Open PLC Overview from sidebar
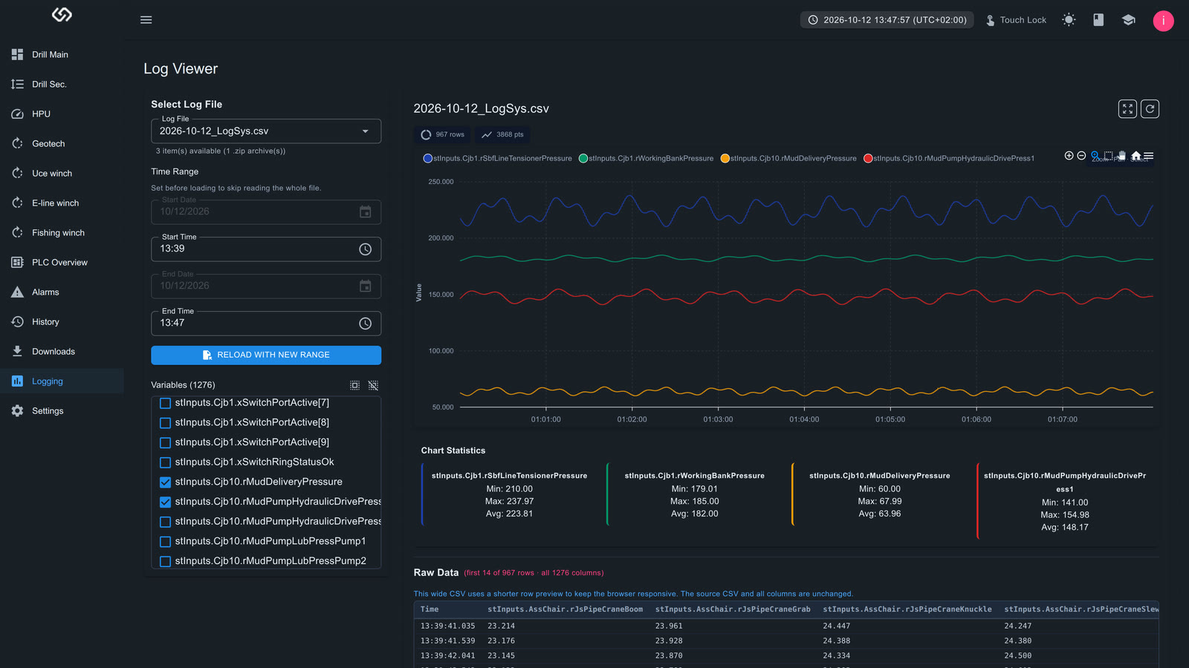 point(62,263)
